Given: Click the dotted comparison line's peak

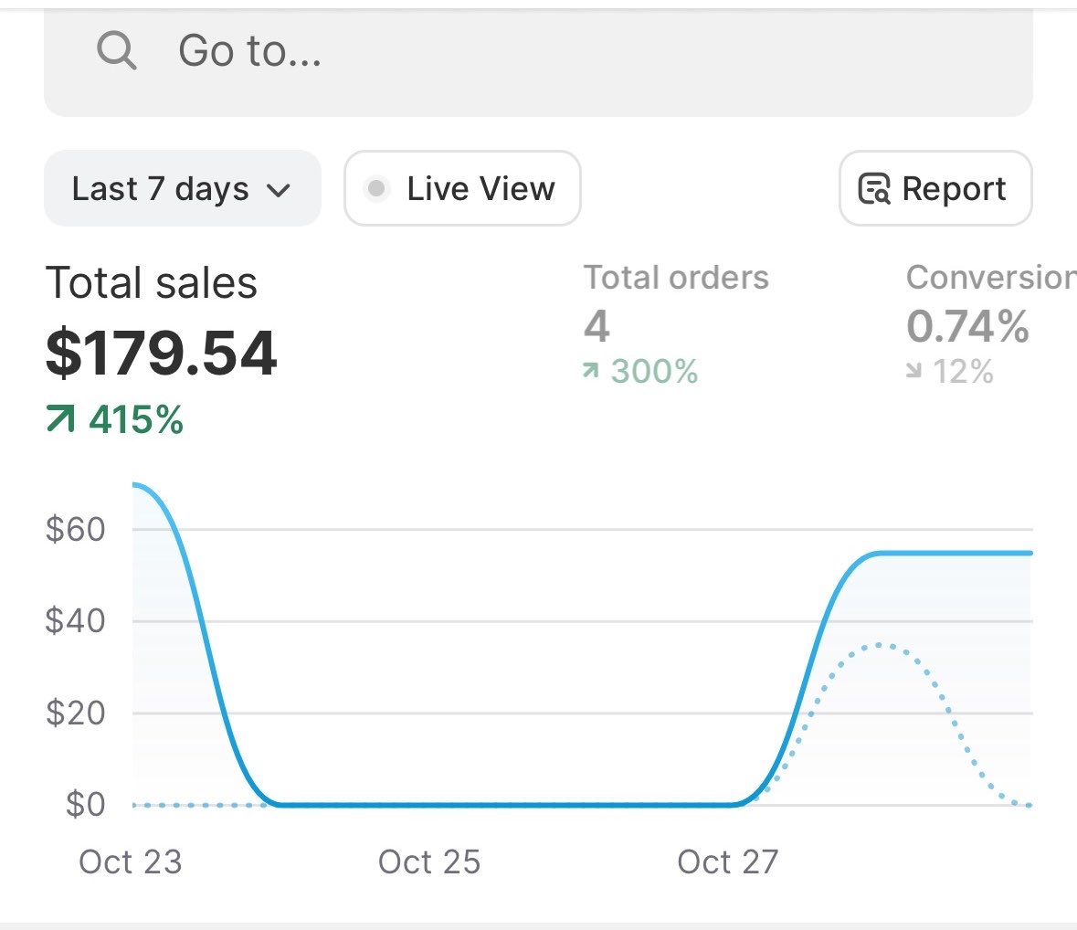Looking at the screenshot, I should [881, 645].
